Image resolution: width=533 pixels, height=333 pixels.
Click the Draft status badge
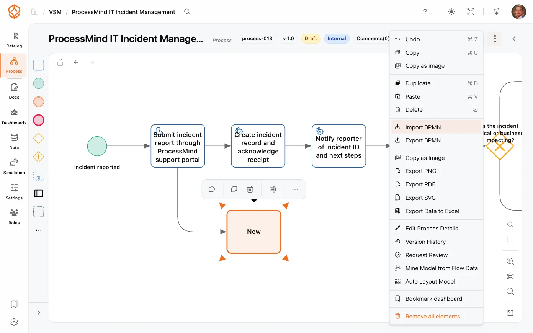[x=311, y=39]
